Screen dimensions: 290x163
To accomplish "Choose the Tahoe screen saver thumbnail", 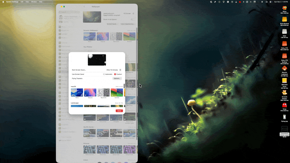I will click(x=77, y=92).
